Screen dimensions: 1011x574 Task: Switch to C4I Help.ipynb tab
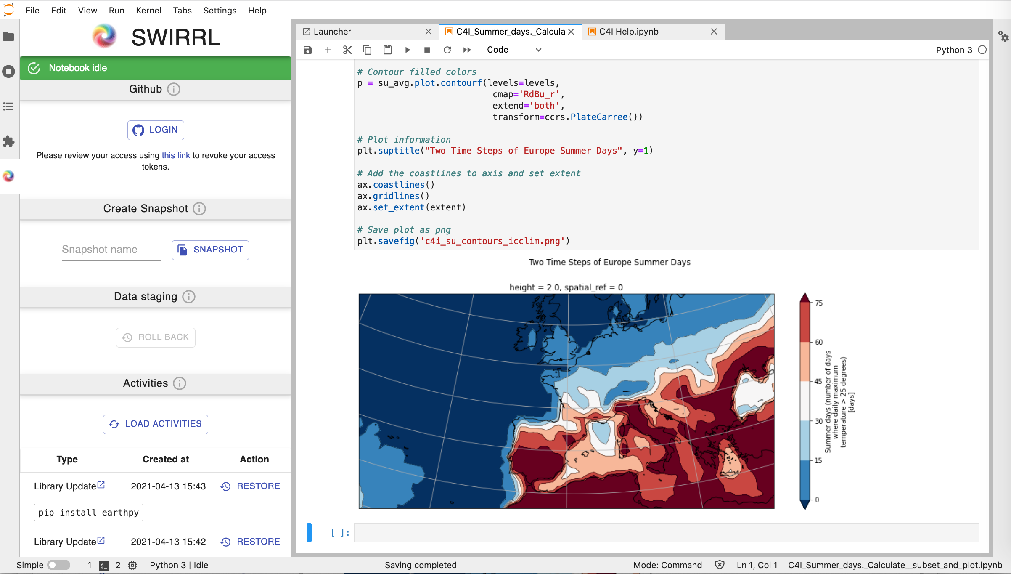click(x=628, y=32)
